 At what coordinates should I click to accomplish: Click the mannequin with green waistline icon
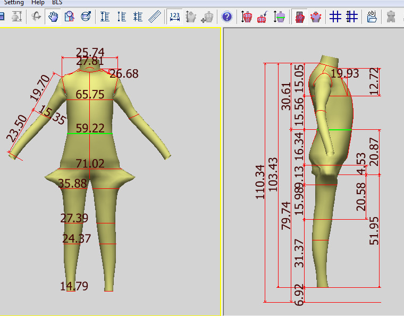click(281, 17)
